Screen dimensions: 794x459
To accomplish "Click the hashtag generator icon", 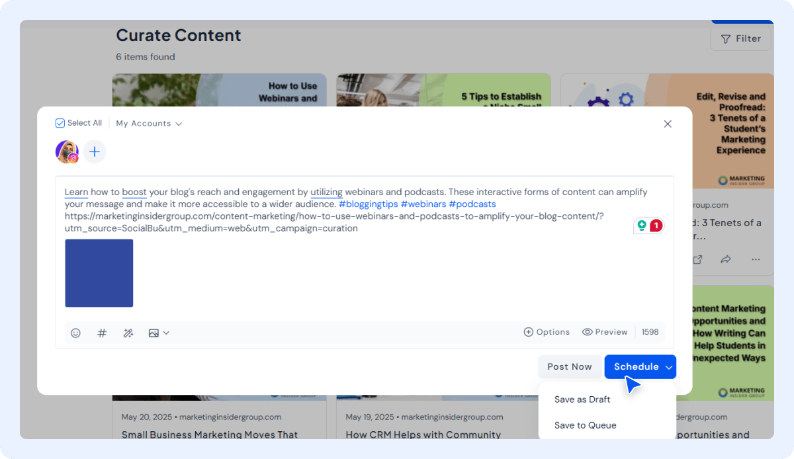I will pos(102,333).
